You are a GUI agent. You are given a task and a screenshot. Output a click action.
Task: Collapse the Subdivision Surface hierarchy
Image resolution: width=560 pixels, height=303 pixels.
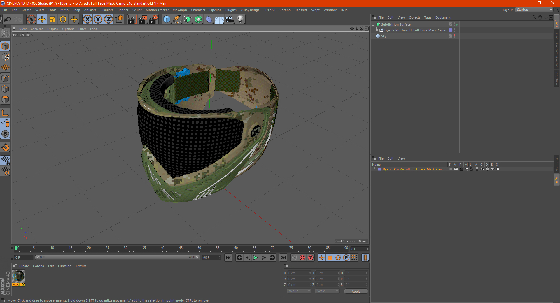coord(373,24)
